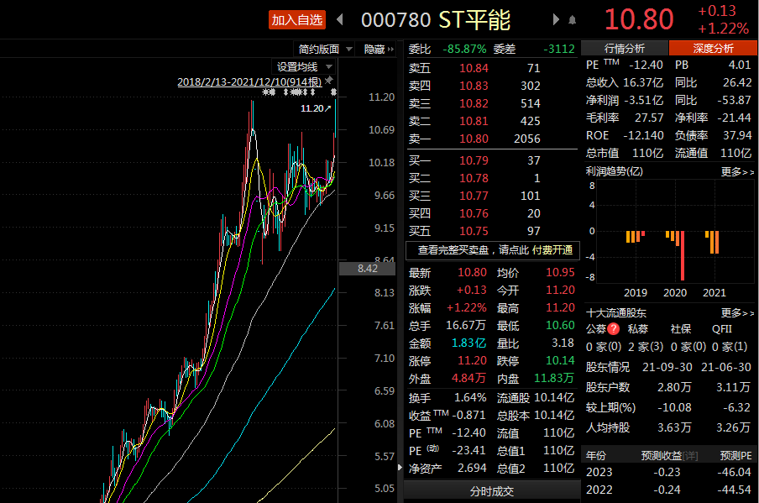Click the 内盘 value 11.83万

pos(554,378)
